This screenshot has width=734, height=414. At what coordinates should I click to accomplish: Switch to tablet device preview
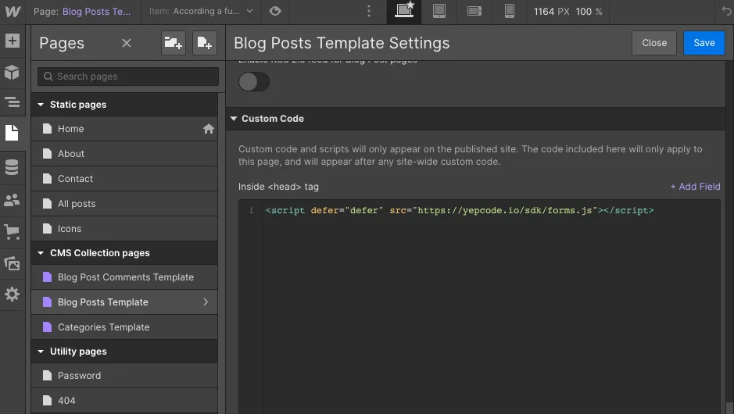(439, 12)
